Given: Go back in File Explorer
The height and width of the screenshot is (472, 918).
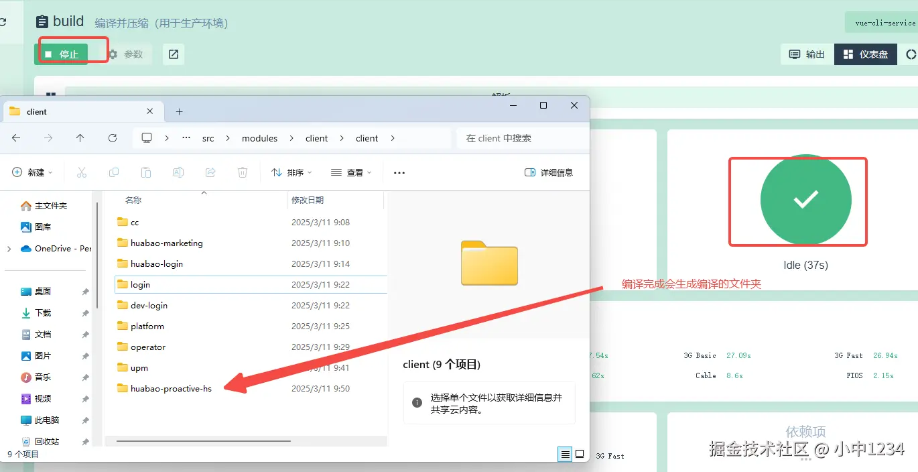Looking at the screenshot, I should click(x=16, y=138).
